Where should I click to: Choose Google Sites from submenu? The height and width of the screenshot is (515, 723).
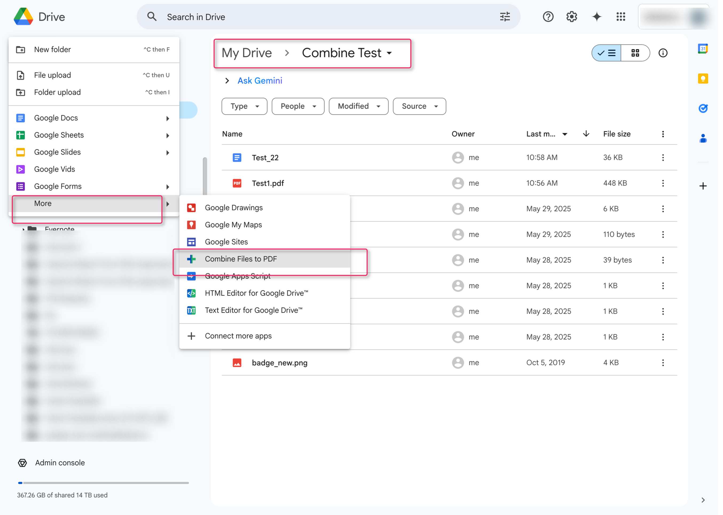pos(264,242)
